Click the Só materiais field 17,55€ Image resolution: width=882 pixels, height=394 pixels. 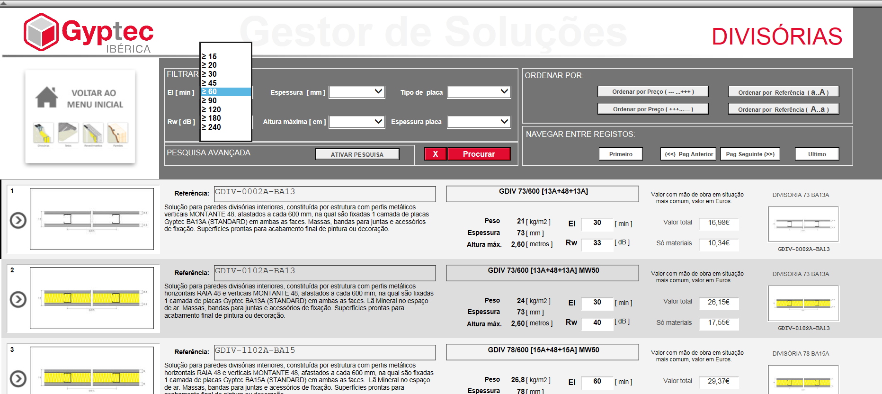719,323
